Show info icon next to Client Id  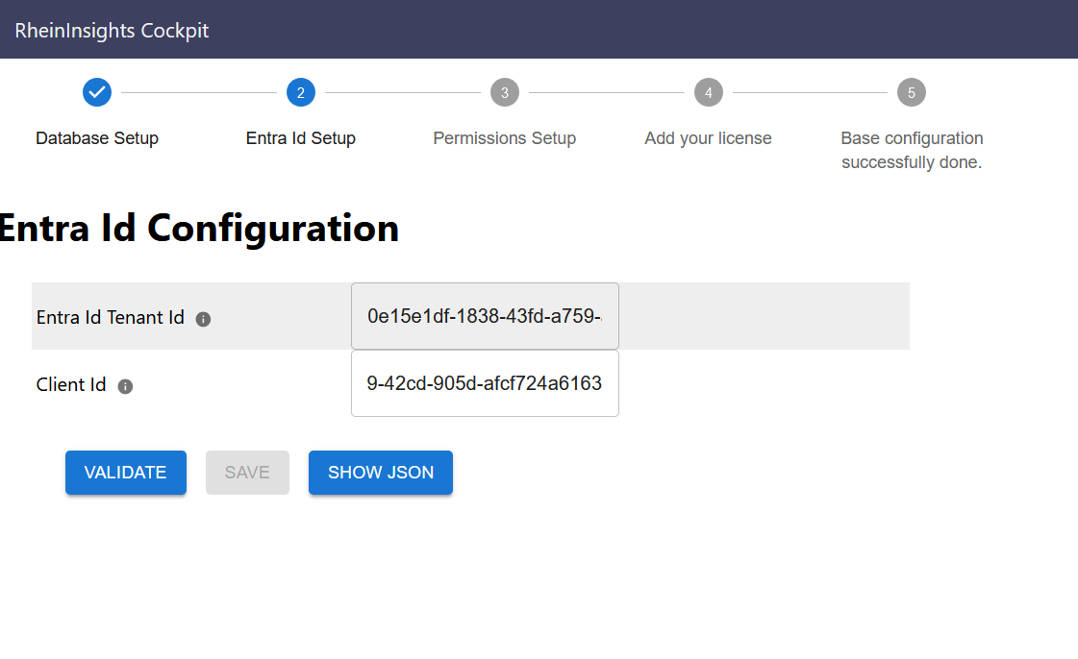tap(125, 386)
